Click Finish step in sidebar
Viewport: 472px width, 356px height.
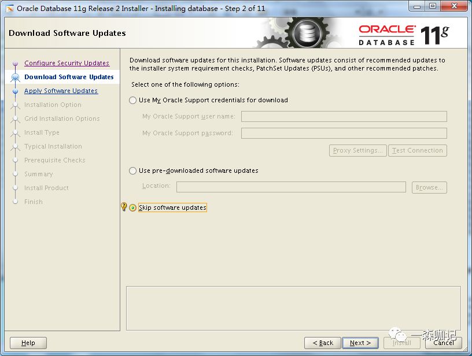34,202
